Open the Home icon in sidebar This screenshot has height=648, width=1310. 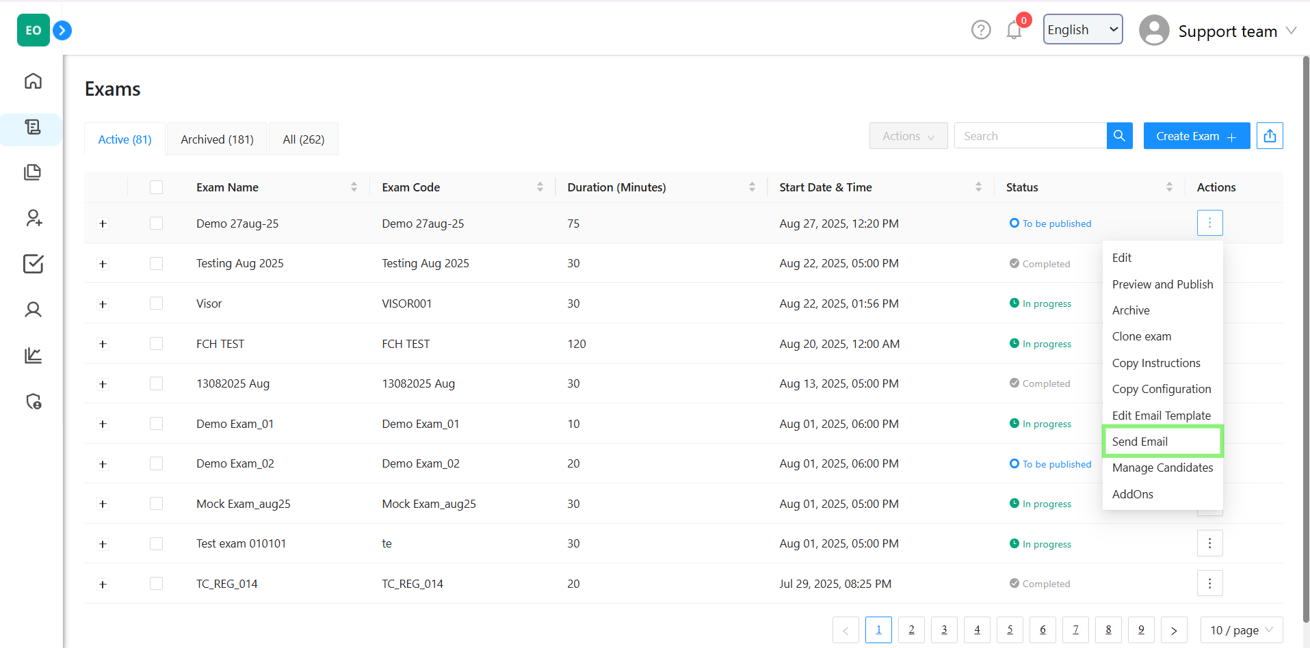[x=33, y=81]
